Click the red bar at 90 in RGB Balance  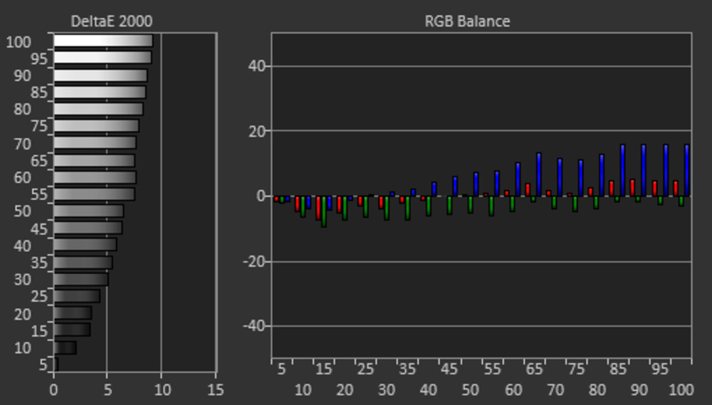pos(632,187)
